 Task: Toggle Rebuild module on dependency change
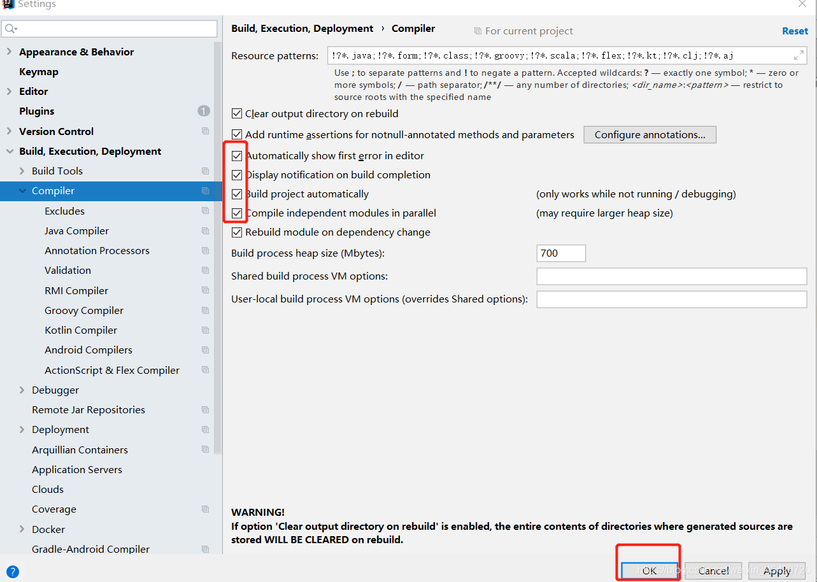pos(237,232)
